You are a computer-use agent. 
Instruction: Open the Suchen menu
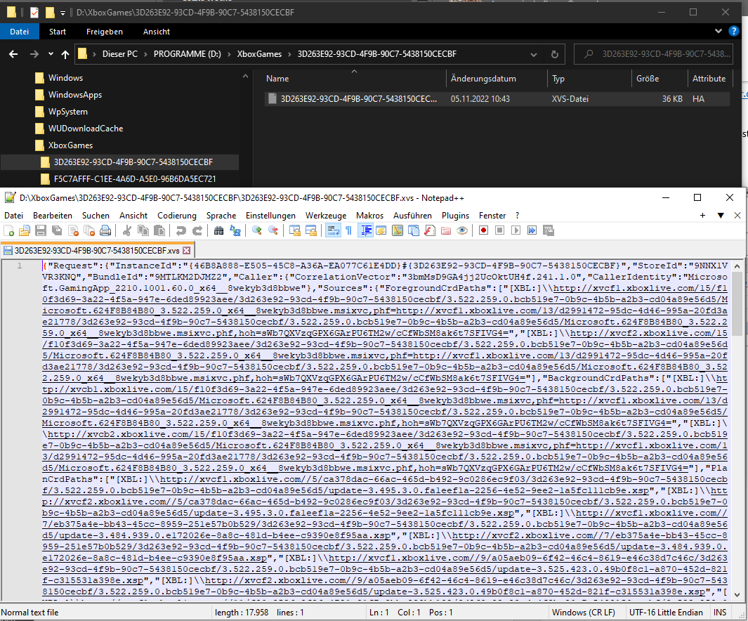96,216
